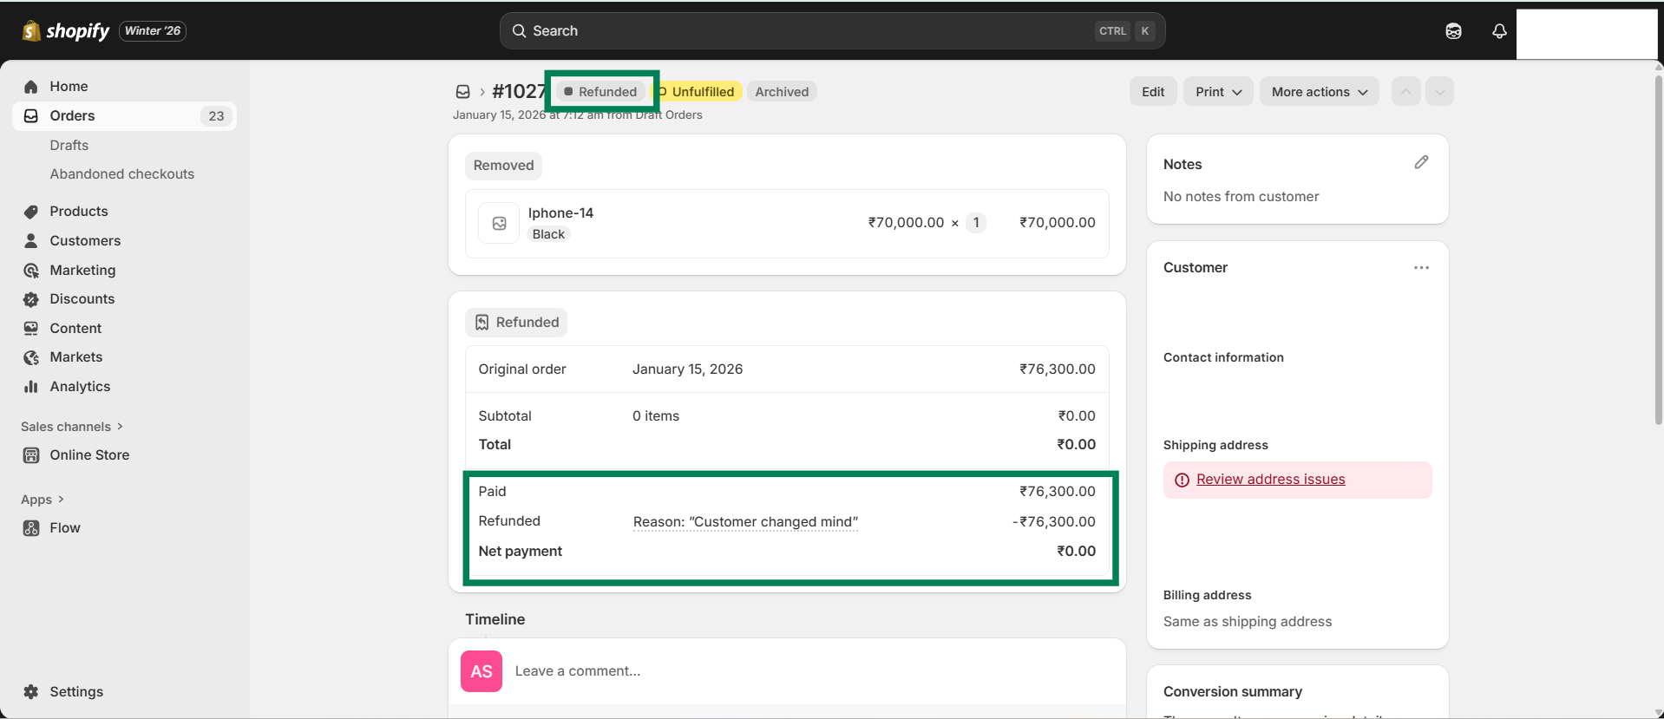
Task: Go to the previous order with the up arrow
Action: pos(1405,92)
